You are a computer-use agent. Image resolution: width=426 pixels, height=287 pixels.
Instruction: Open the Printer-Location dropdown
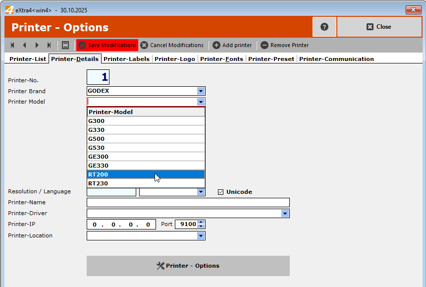[x=201, y=235]
